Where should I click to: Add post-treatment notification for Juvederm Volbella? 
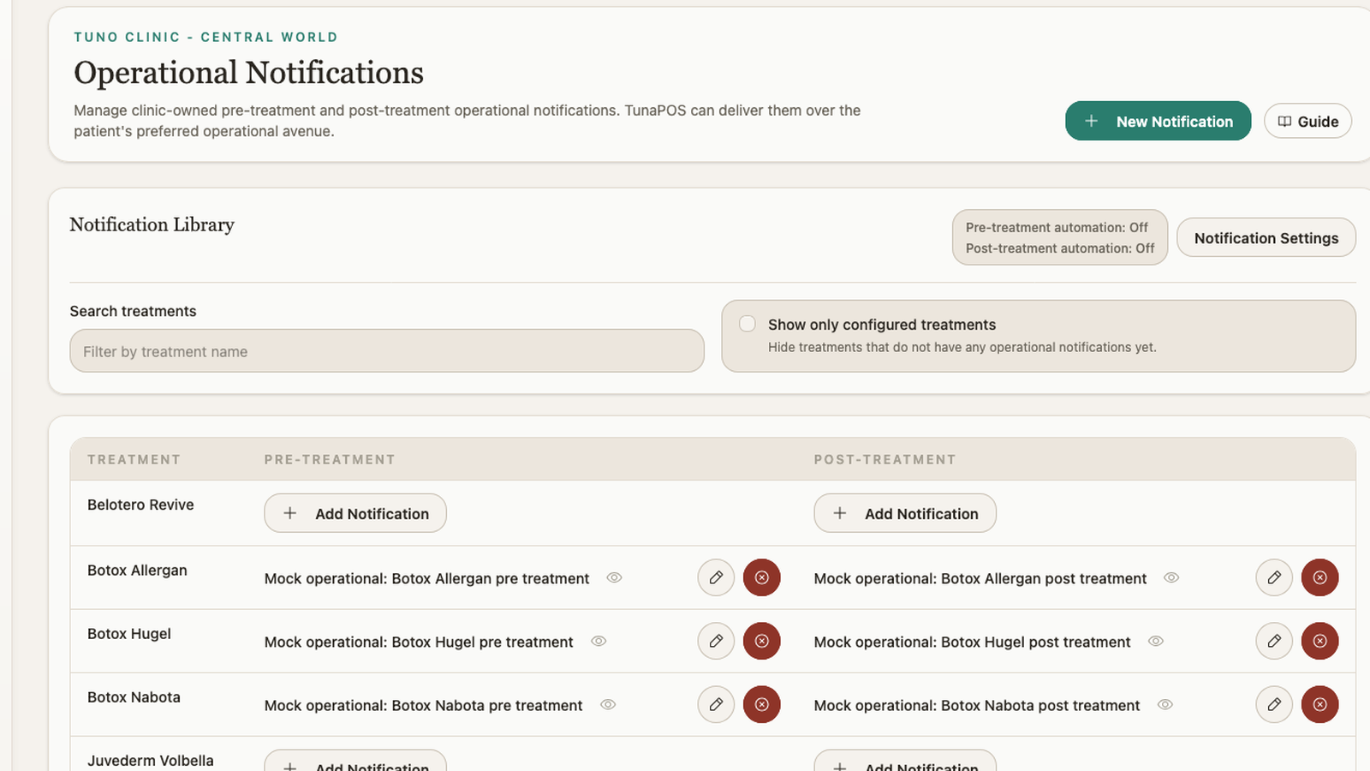point(905,761)
